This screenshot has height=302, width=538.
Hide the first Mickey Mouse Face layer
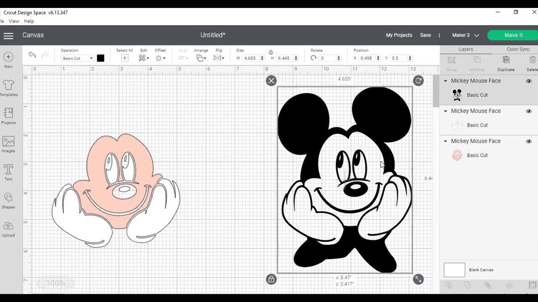tap(529, 81)
